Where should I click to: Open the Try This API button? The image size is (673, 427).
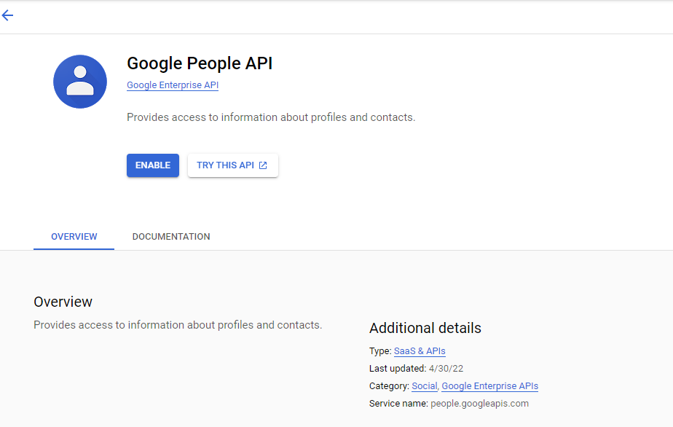(232, 165)
